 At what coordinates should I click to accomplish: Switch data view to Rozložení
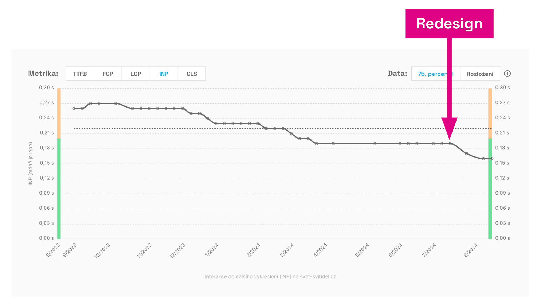click(480, 74)
